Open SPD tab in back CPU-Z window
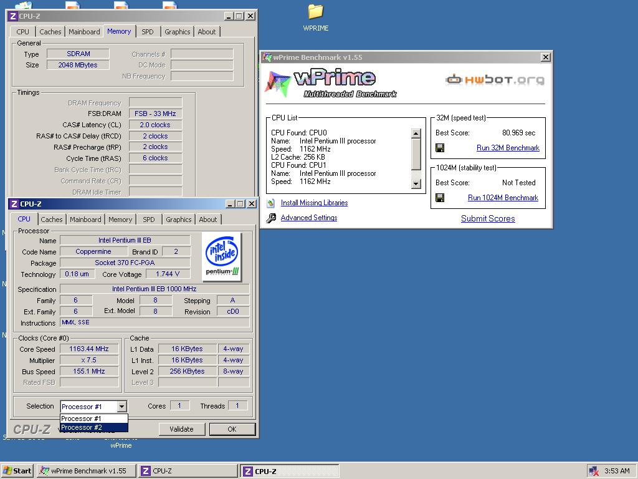 [x=147, y=32]
